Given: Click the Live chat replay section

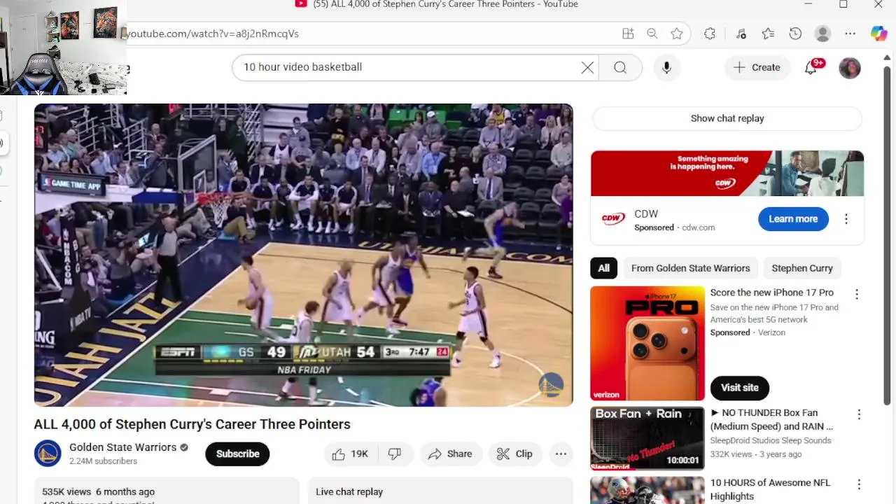Looking at the screenshot, I should coord(440,491).
